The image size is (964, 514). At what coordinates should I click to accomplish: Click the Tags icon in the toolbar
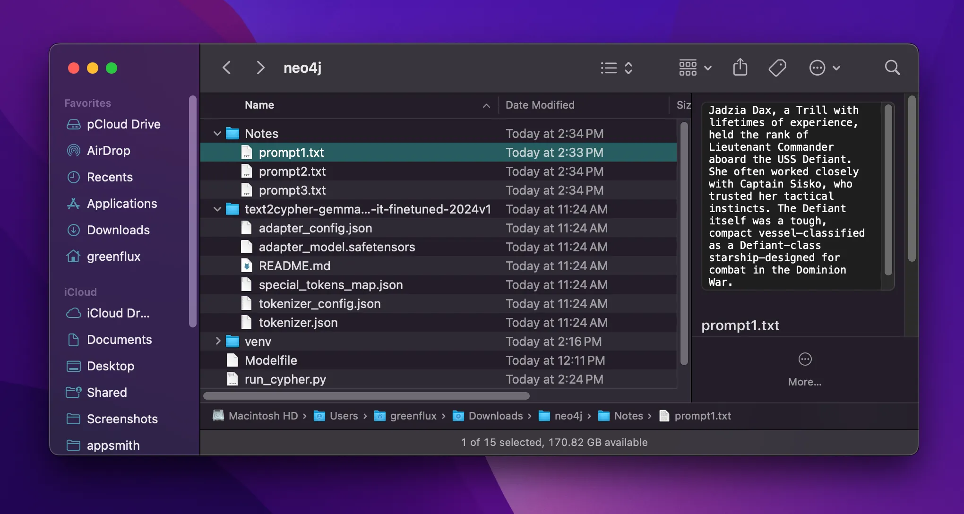click(x=777, y=68)
